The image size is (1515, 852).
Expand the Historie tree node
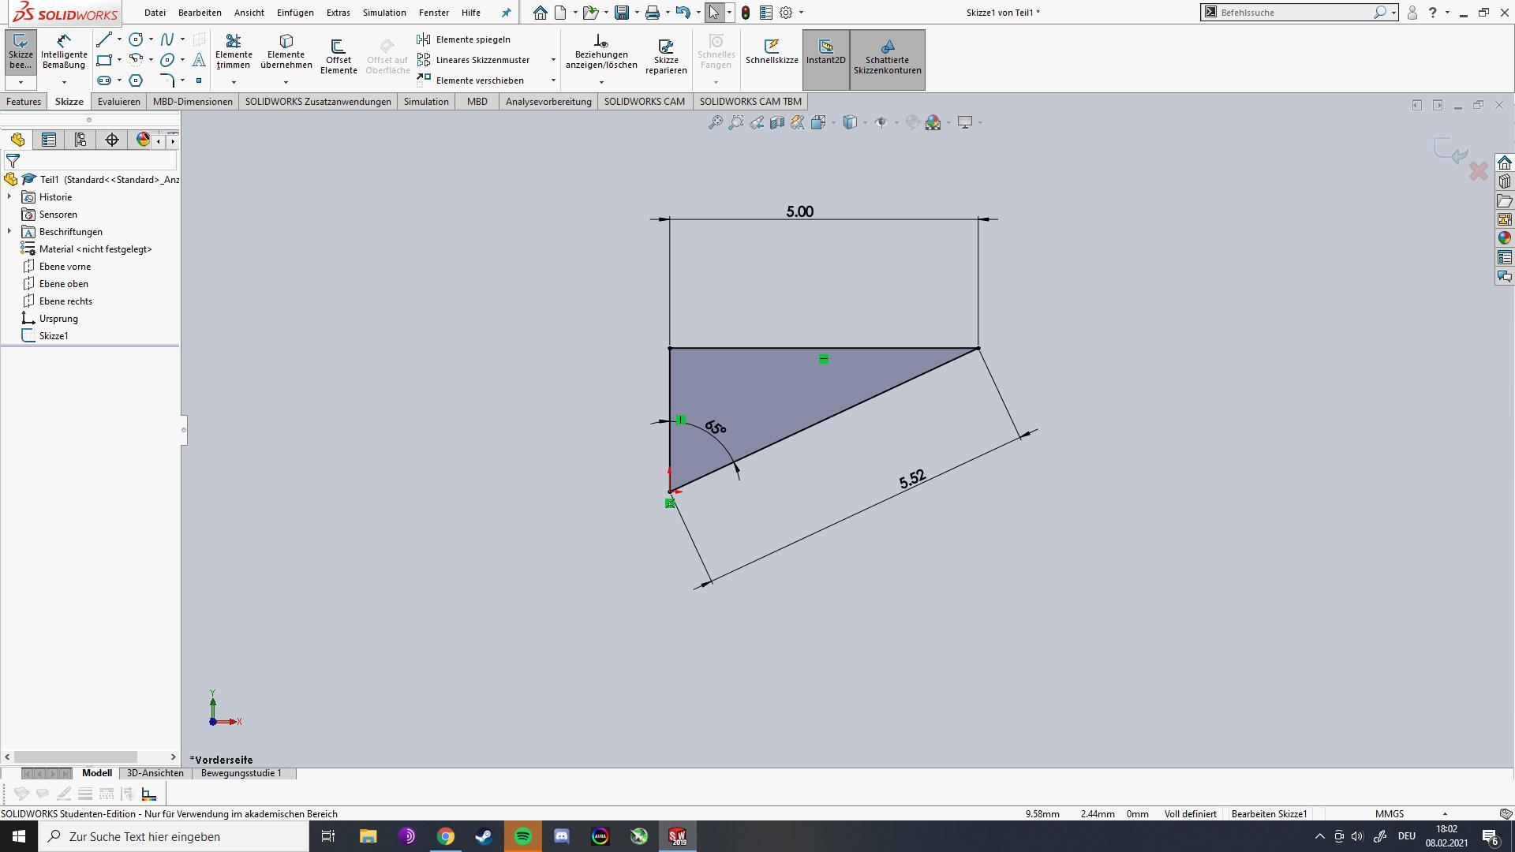tap(9, 197)
